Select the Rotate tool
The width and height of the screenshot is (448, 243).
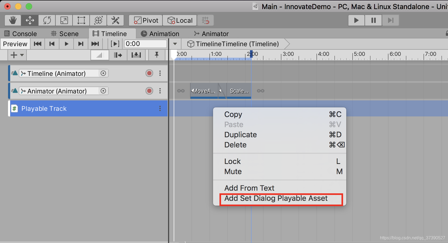(47, 20)
